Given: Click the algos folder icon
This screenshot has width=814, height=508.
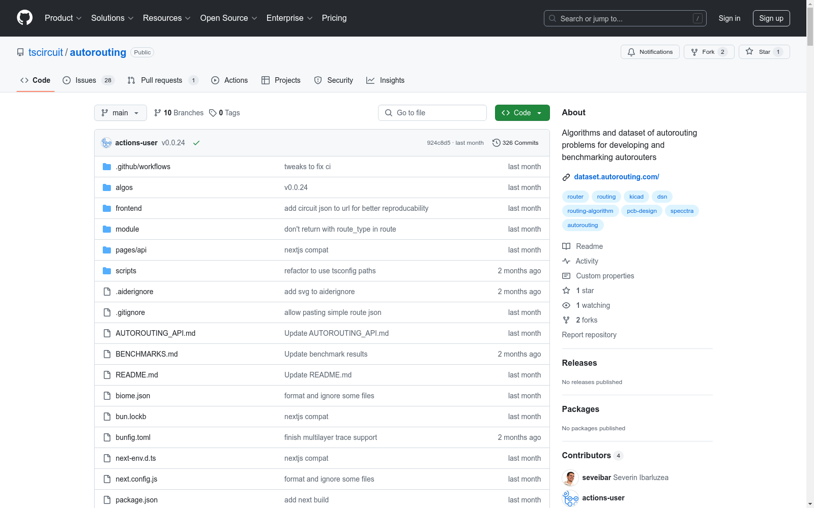Looking at the screenshot, I should (x=107, y=187).
